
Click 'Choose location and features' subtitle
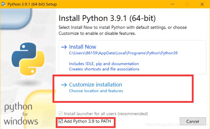[x=96, y=91]
